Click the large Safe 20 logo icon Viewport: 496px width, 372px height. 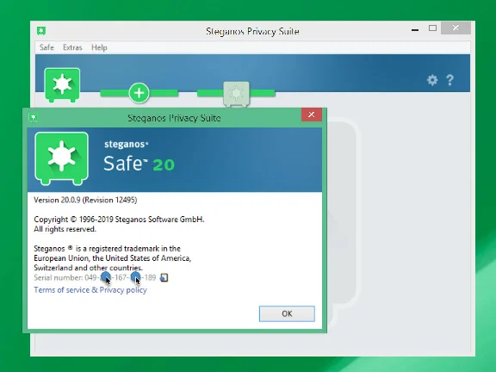coord(62,158)
